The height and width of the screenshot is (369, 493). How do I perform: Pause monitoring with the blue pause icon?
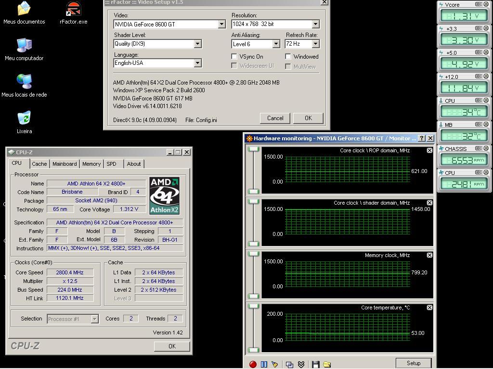point(264,364)
